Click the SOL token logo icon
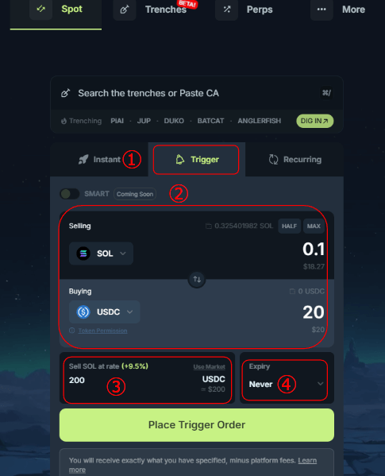The width and height of the screenshot is (385, 476). pyautogui.click(x=83, y=253)
